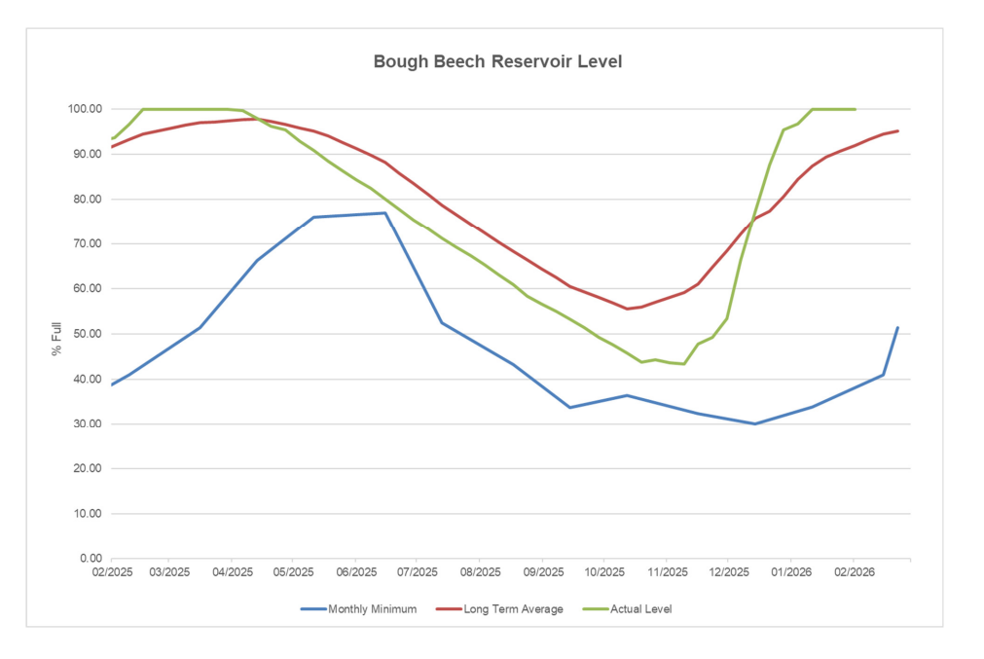Select the 09/2025 x-axis date label

(x=542, y=572)
